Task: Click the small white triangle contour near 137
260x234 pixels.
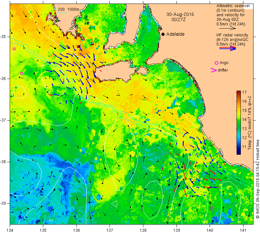Action: coord(114,204)
